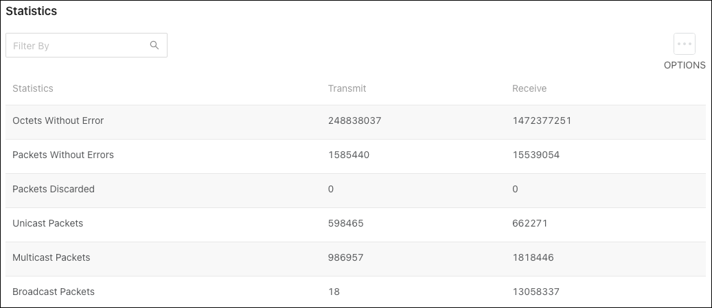Select the Transmit column header
Image resolution: width=712 pixels, height=308 pixels.
(347, 88)
